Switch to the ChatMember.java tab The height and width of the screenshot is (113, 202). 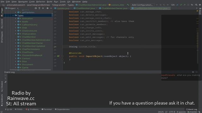85,8
